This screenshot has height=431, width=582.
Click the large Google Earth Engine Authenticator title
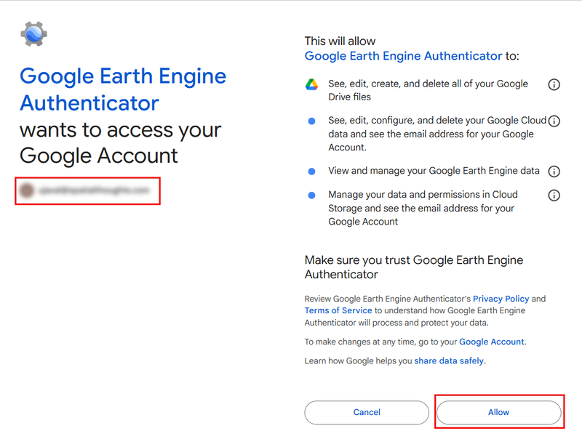coord(123,89)
